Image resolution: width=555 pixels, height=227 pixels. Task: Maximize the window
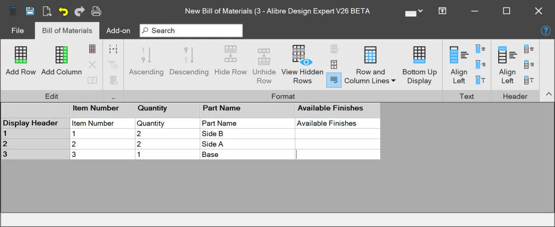pyautogui.click(x=506, y=11)
